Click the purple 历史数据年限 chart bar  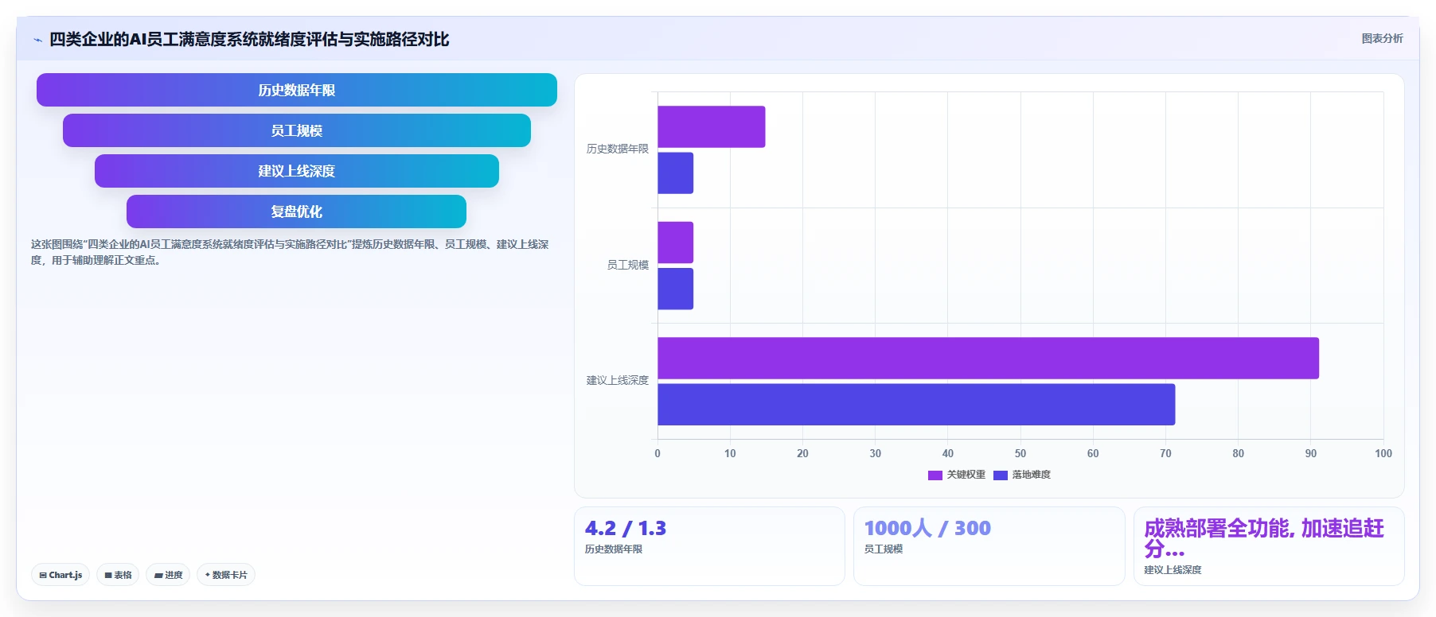[712, 126]
